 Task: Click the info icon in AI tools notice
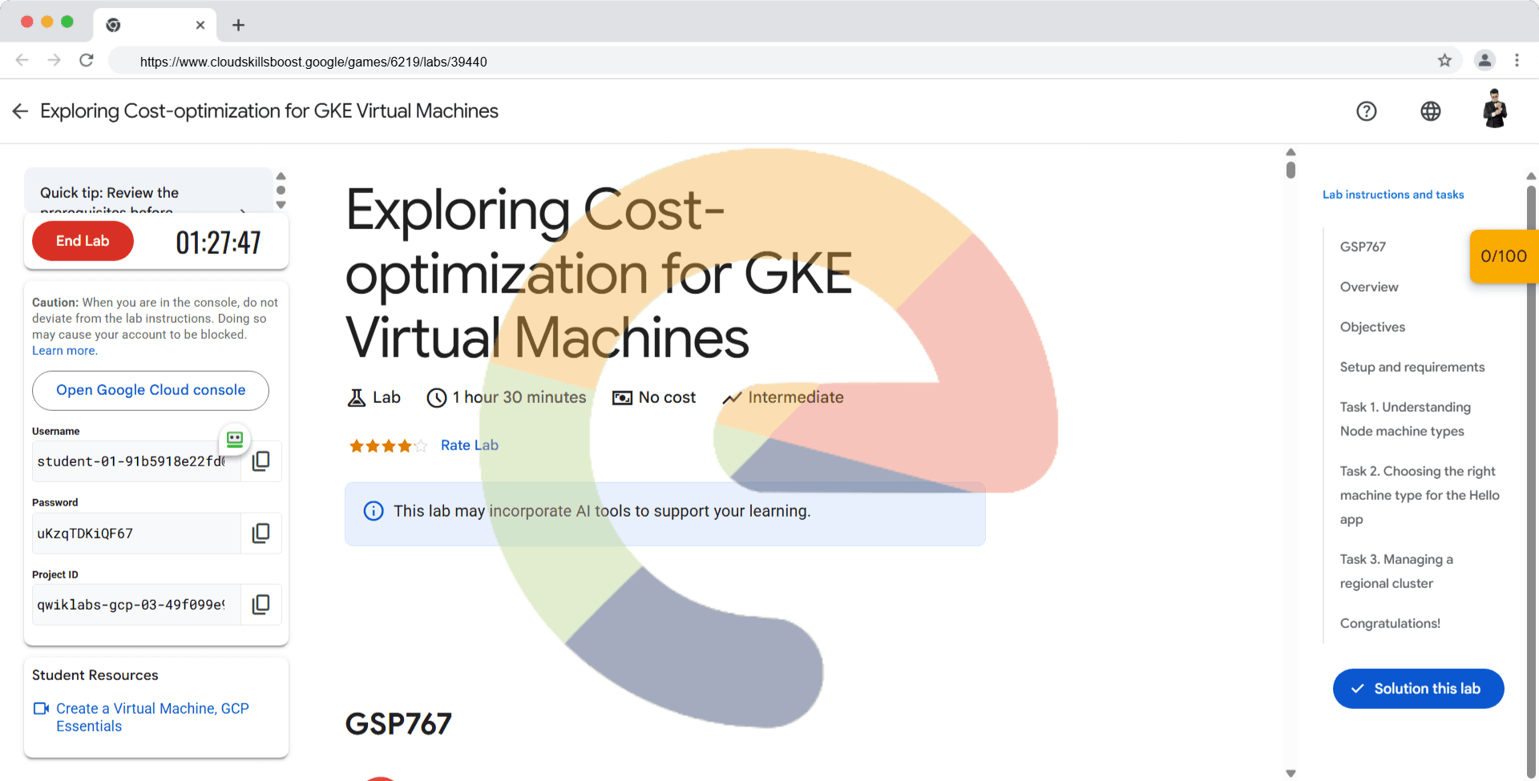[x=374, y=511]
